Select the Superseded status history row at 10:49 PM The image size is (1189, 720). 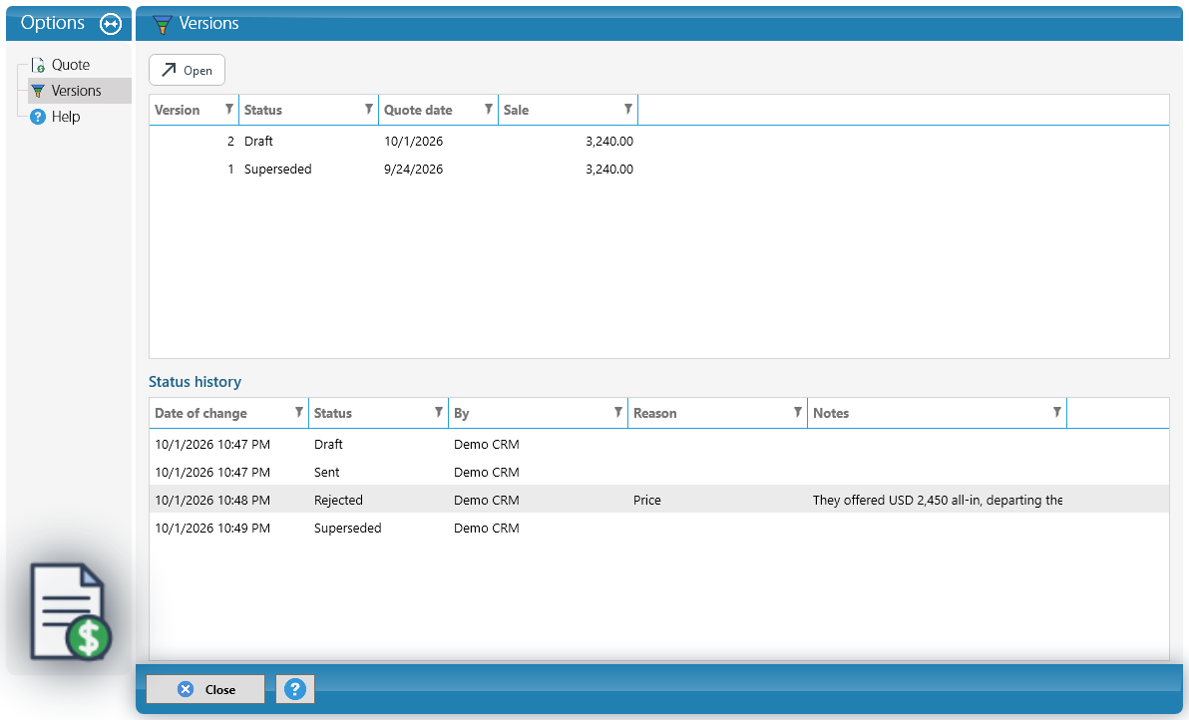(x=659, y=529)
